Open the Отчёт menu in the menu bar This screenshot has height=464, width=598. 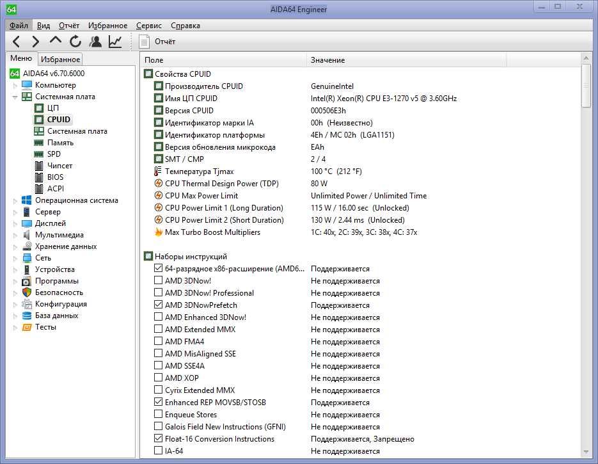pyautogui.click(x=69, y=26)
